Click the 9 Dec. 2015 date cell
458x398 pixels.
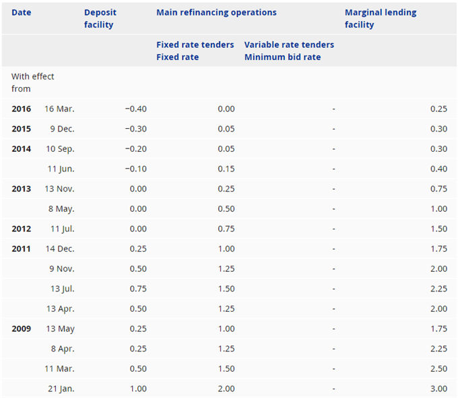click(x=62, y=129)
